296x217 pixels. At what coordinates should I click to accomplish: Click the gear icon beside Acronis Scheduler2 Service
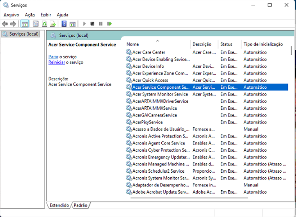129,171
